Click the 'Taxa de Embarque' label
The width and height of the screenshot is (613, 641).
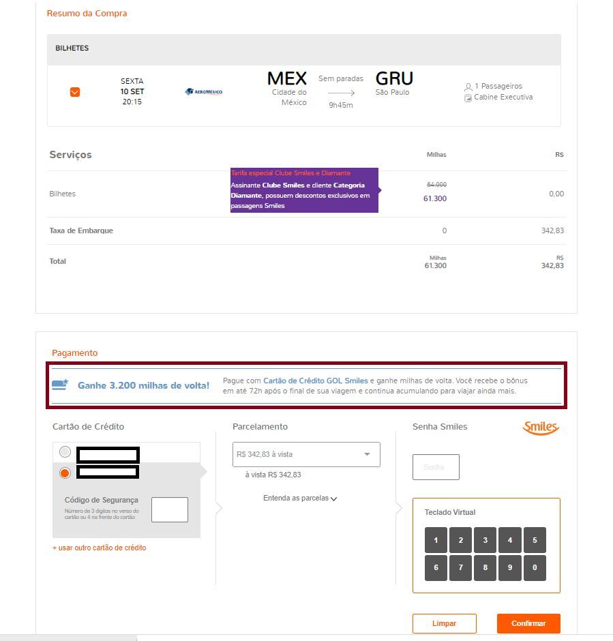click(x=81, y=230)
